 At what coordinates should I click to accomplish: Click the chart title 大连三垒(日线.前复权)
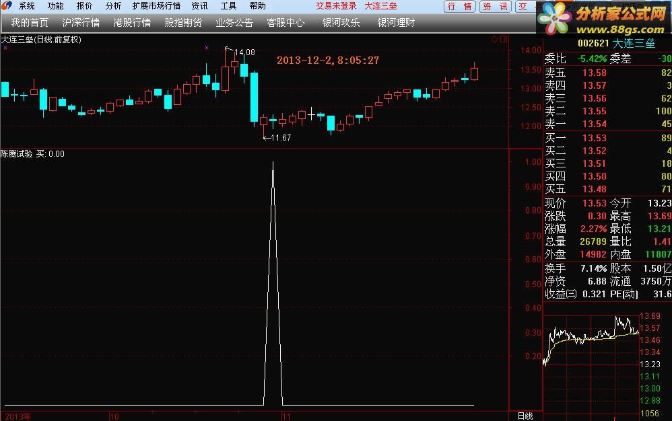coord(41,40)
